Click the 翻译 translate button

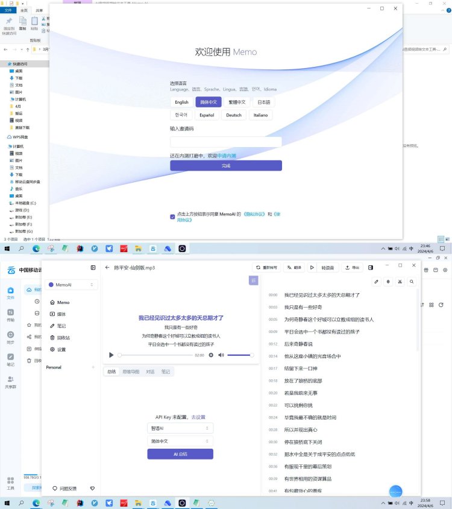click(x=294, y=268)
